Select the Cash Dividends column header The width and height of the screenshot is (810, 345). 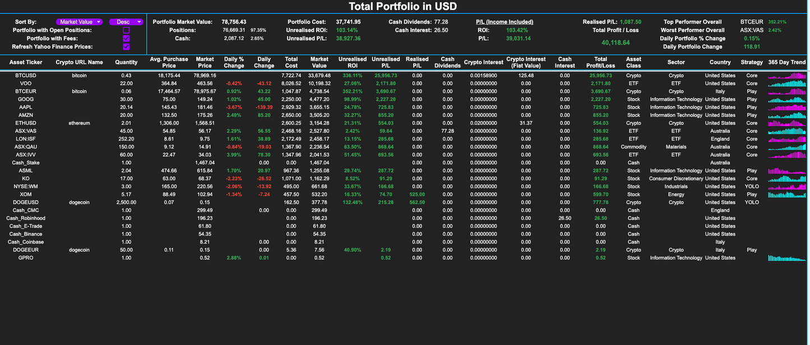click(x=447, y=62)
